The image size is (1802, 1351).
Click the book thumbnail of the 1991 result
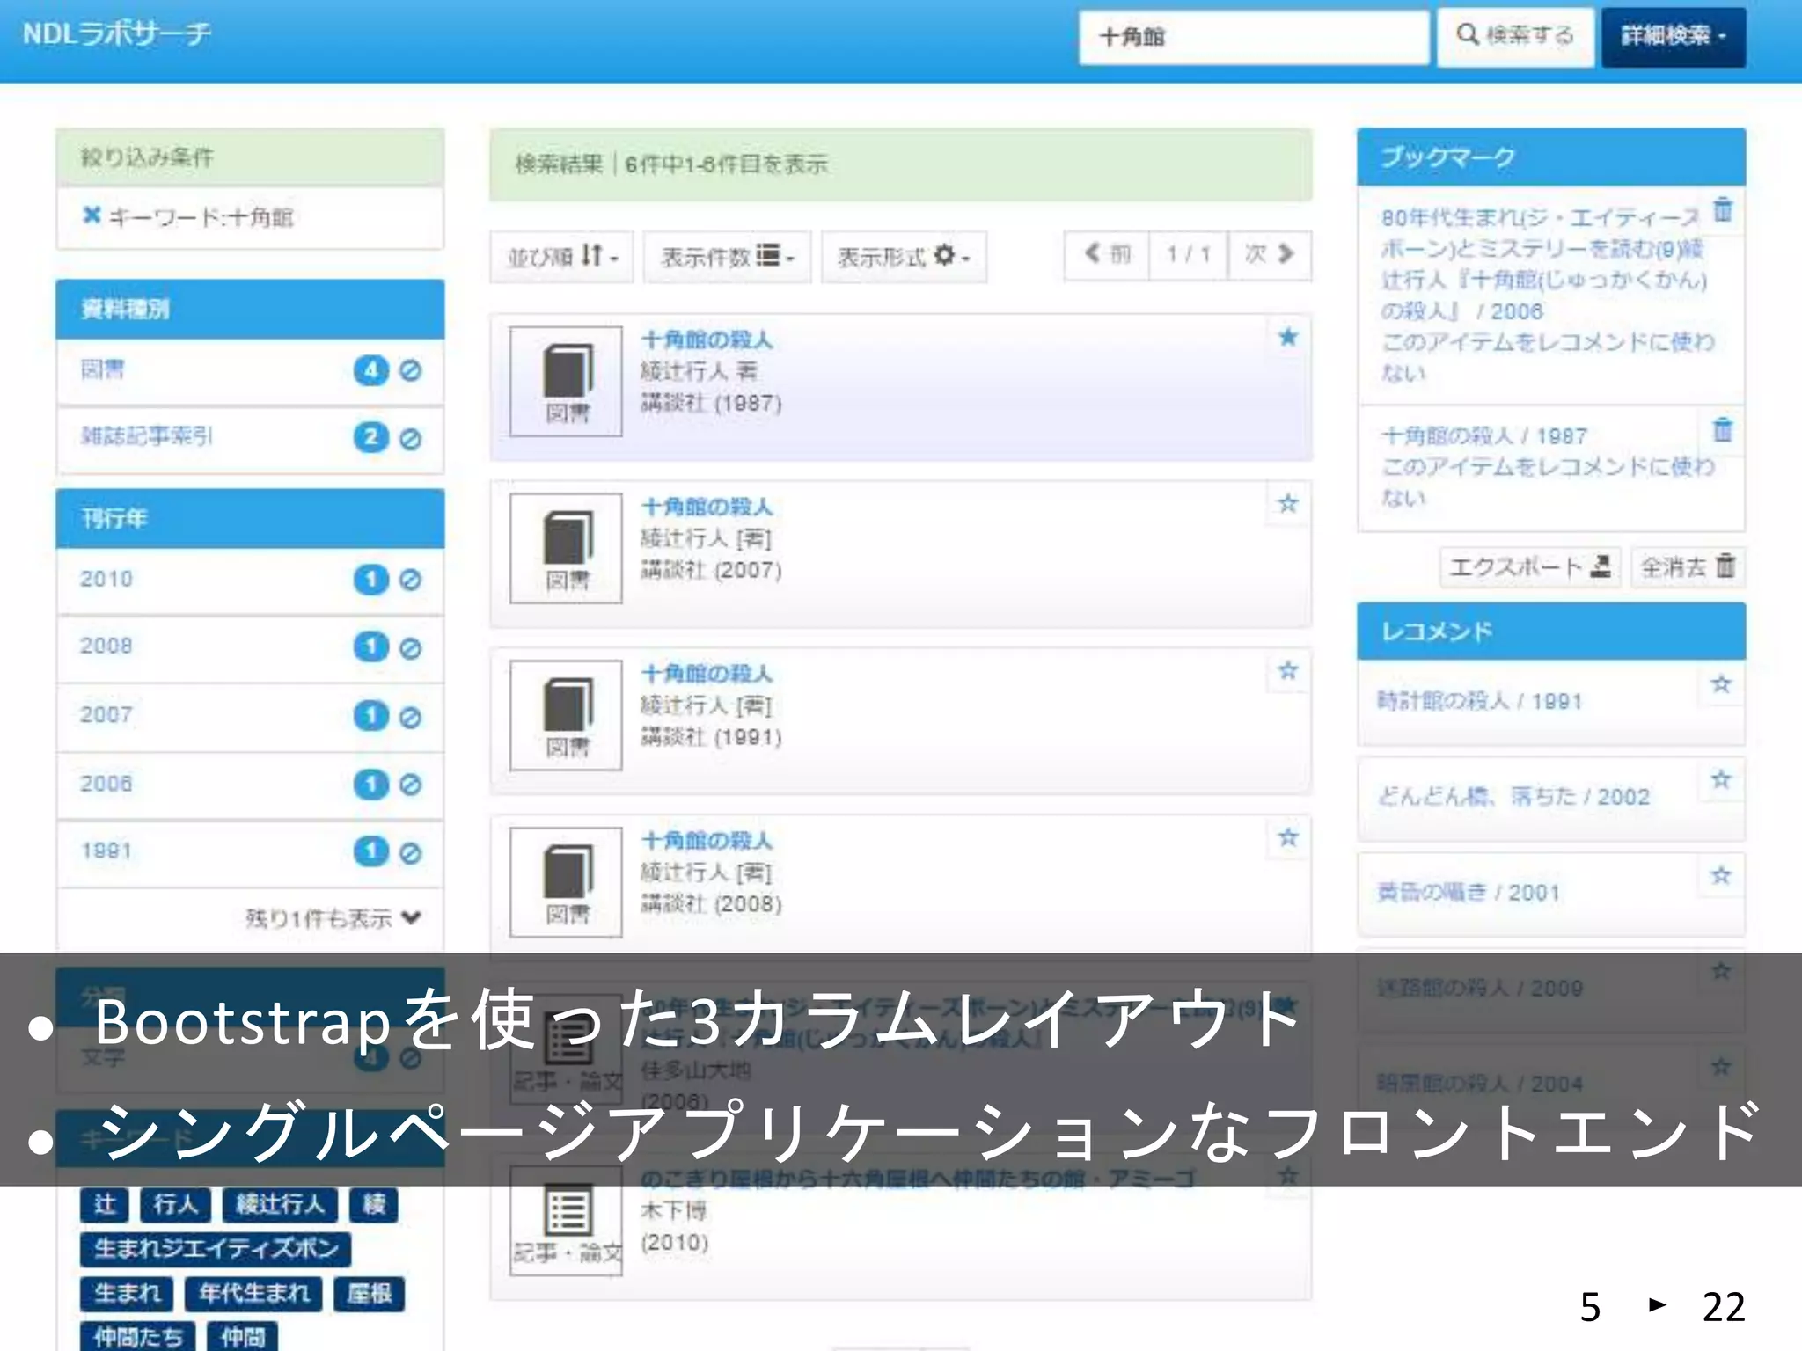point(566,715)
